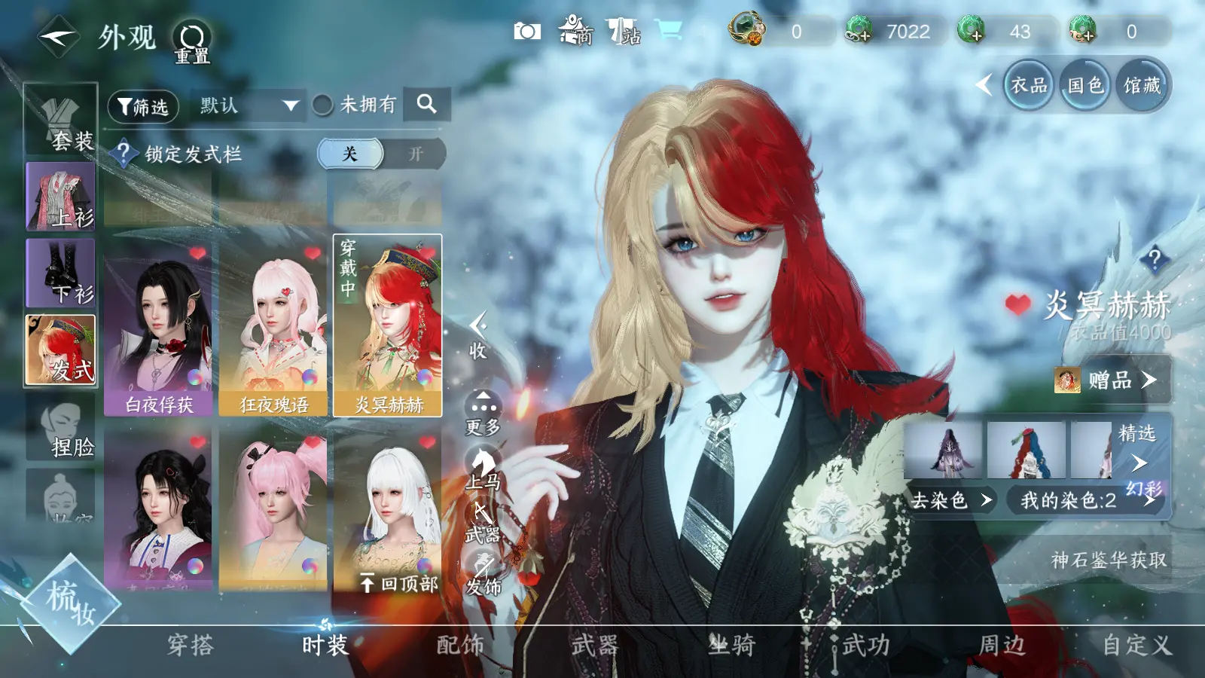The width and height of the screenshot is (1205, 678).
Task: Open the 商 shop icon
Action: [575, 31]
